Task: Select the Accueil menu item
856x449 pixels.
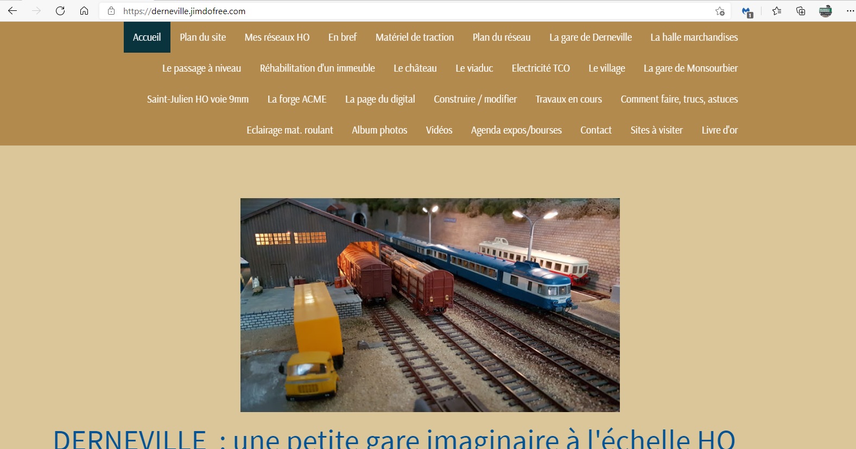Action: (147, 37)
